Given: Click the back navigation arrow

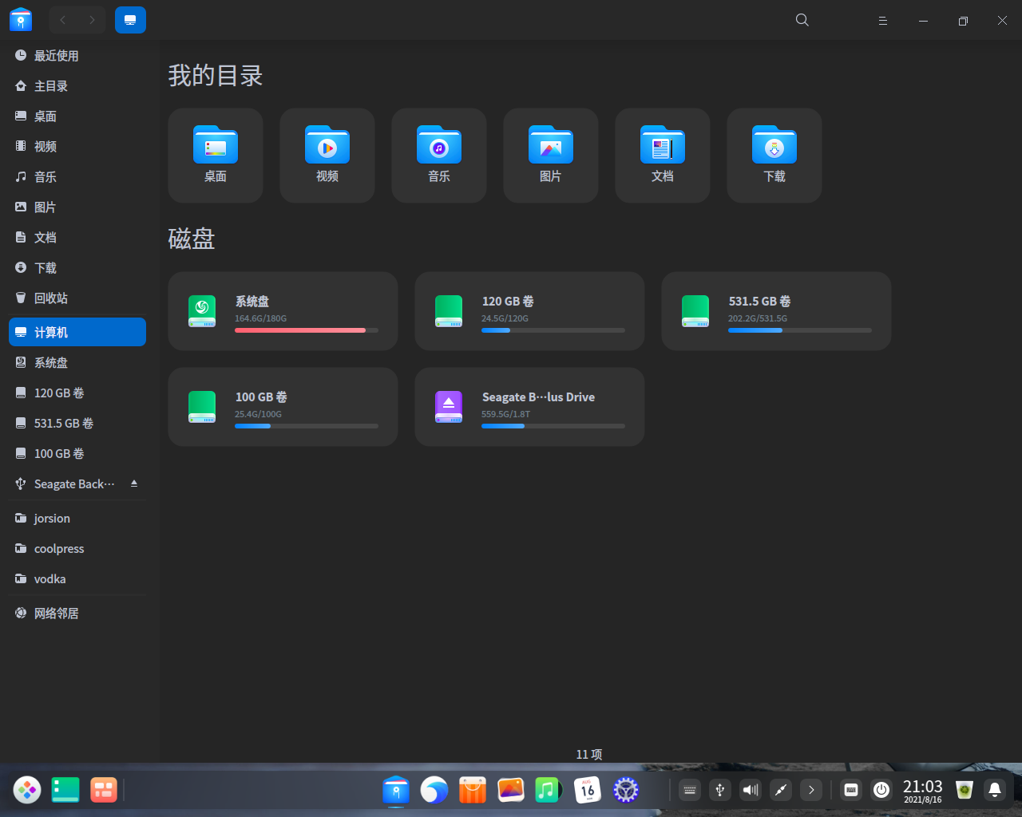Looking at the screenshot, I should pos(63,20).
